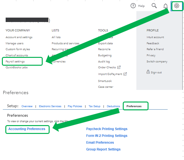Screen dimensions: 184x160
Task: Open SmartLook
Action: point(105,81)
